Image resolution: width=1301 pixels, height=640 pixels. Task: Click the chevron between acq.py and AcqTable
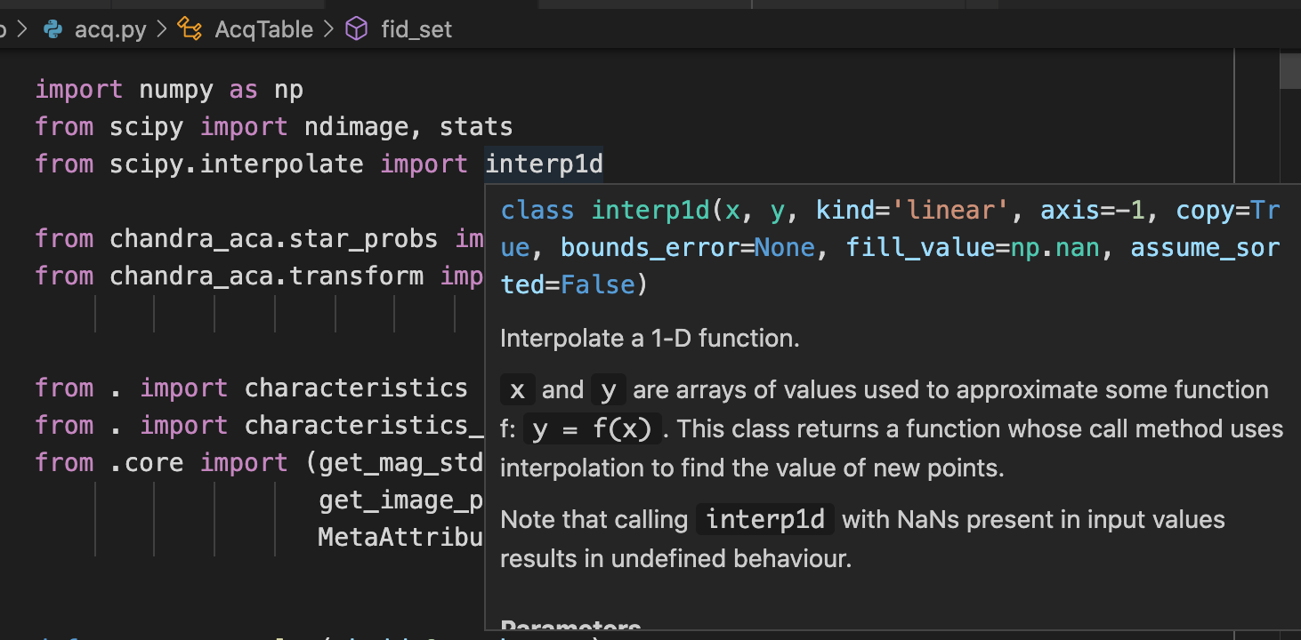(160, 28)
